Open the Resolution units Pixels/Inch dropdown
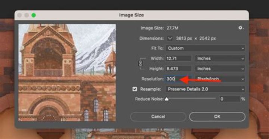The width and height of the screenshot is (269, 139). pyautogui.click(x=220, y=79)
